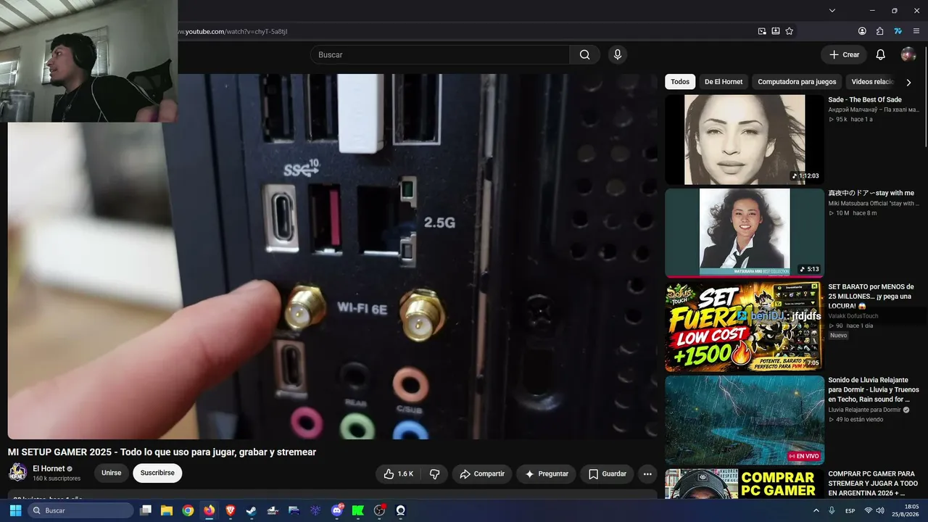Click the Crear button

[x=844, y=54]
